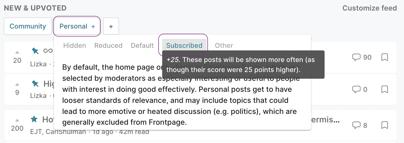Bookmark the post with 8 comments
Viewport: 404px width, 143px height.
click(x=384, y=125)
